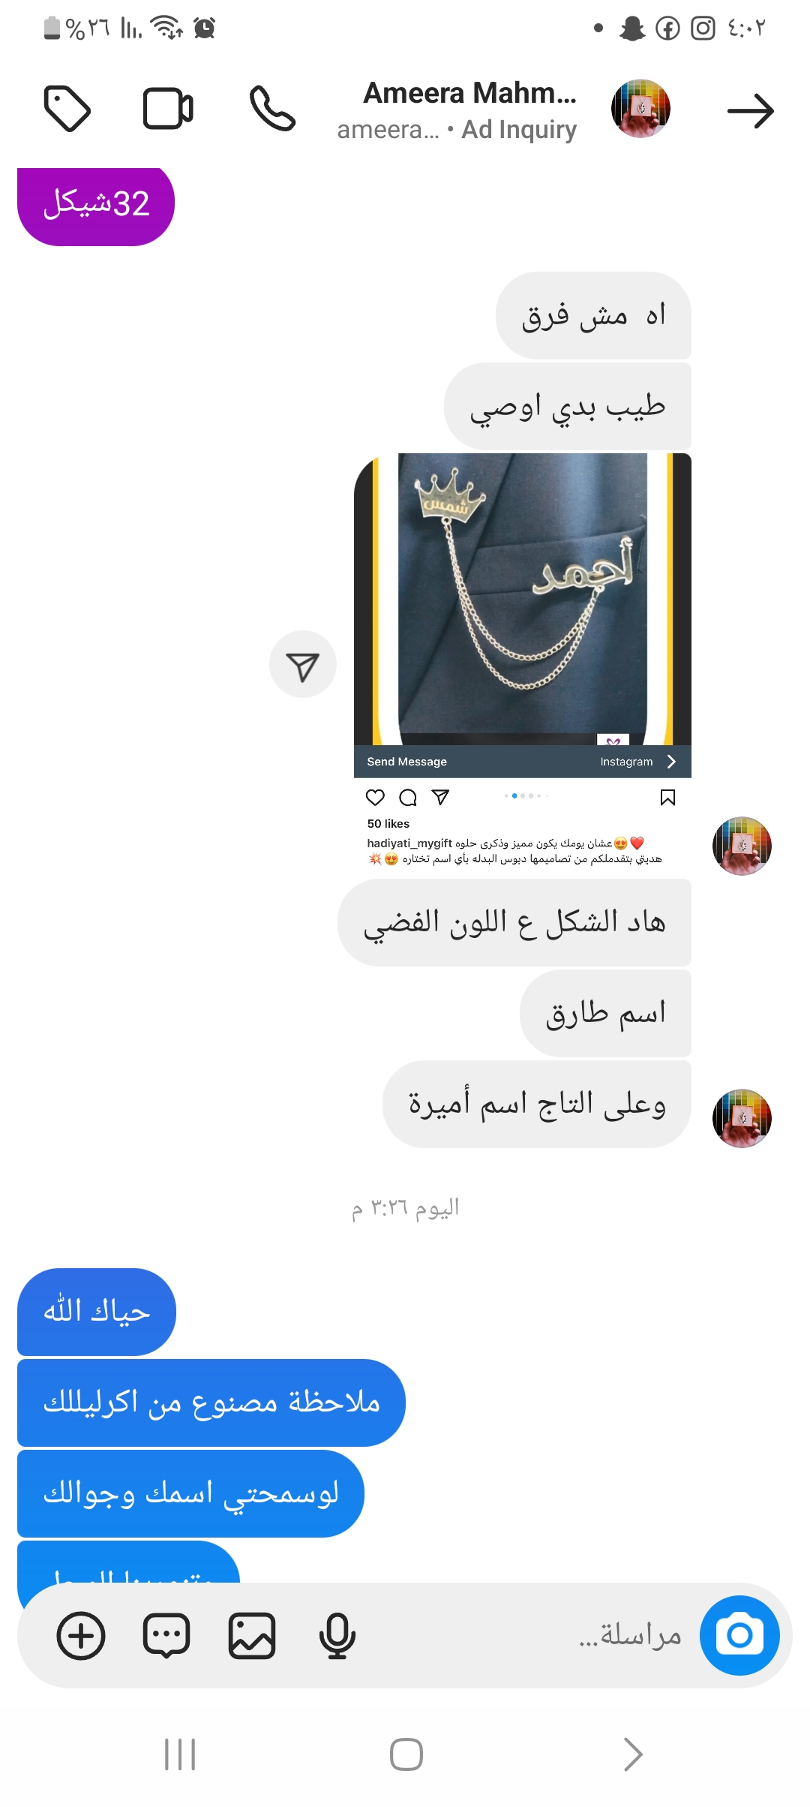Tap the plus icon in message bar
810x1807 pixels.
coord(81,1636)
